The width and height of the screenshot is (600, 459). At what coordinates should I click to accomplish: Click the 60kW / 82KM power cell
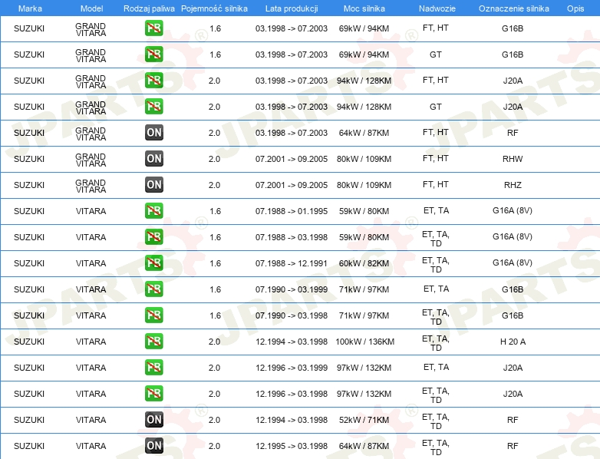(x=364, y=263)
